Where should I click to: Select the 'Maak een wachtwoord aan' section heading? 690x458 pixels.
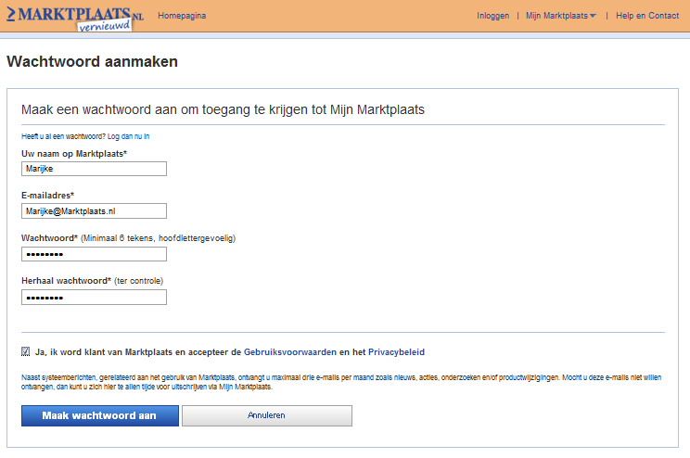[x=224, y=109]
